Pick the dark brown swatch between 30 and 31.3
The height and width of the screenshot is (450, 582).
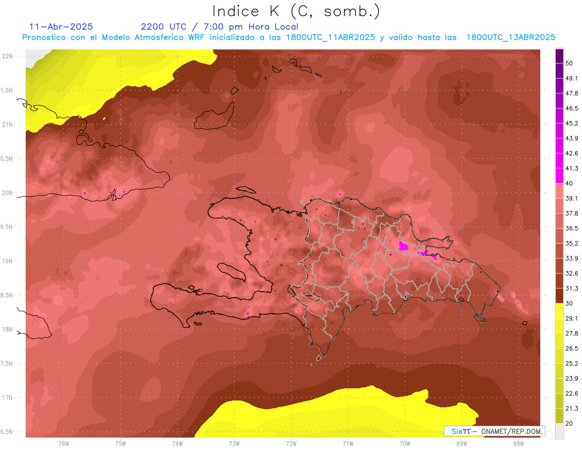pyautogui.click(x=559, y=296)
